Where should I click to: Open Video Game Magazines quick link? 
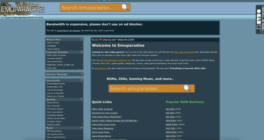click(x=103, y=128)
